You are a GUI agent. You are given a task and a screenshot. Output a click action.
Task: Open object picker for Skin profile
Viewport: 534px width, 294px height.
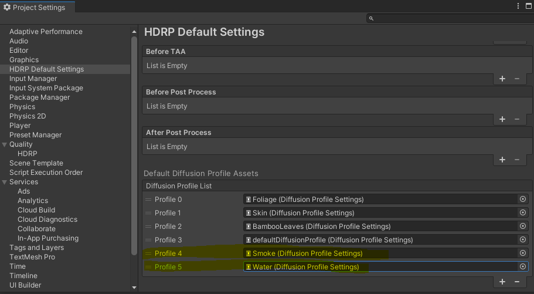click(x=523, y=213)
